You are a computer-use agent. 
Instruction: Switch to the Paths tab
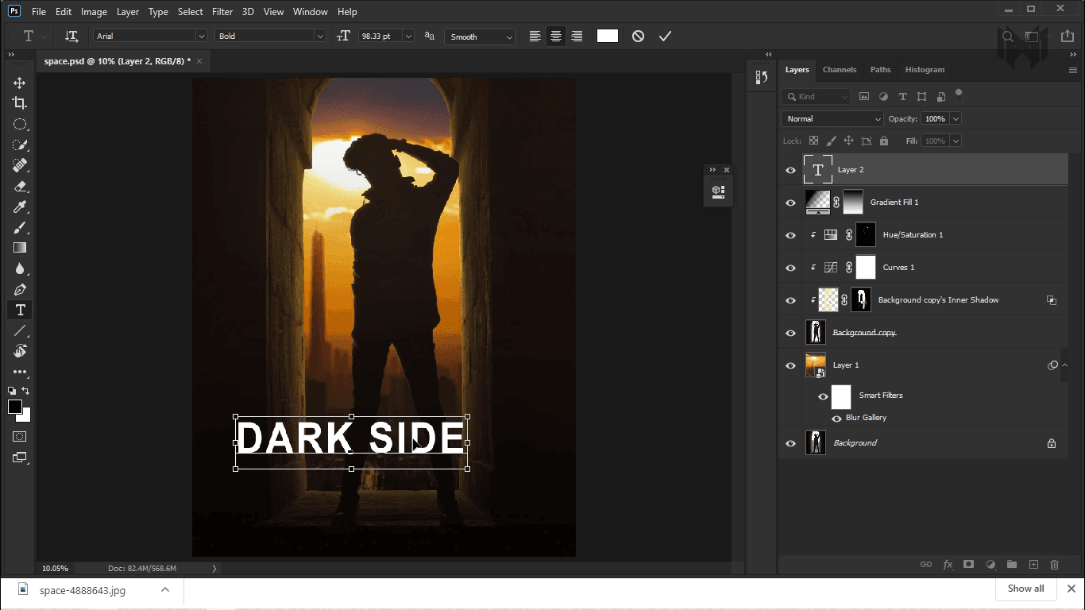pyautogui.click(x=880, y=70)
